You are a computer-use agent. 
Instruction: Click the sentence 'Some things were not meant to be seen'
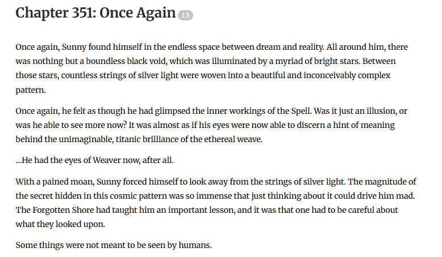pos(114,245)
